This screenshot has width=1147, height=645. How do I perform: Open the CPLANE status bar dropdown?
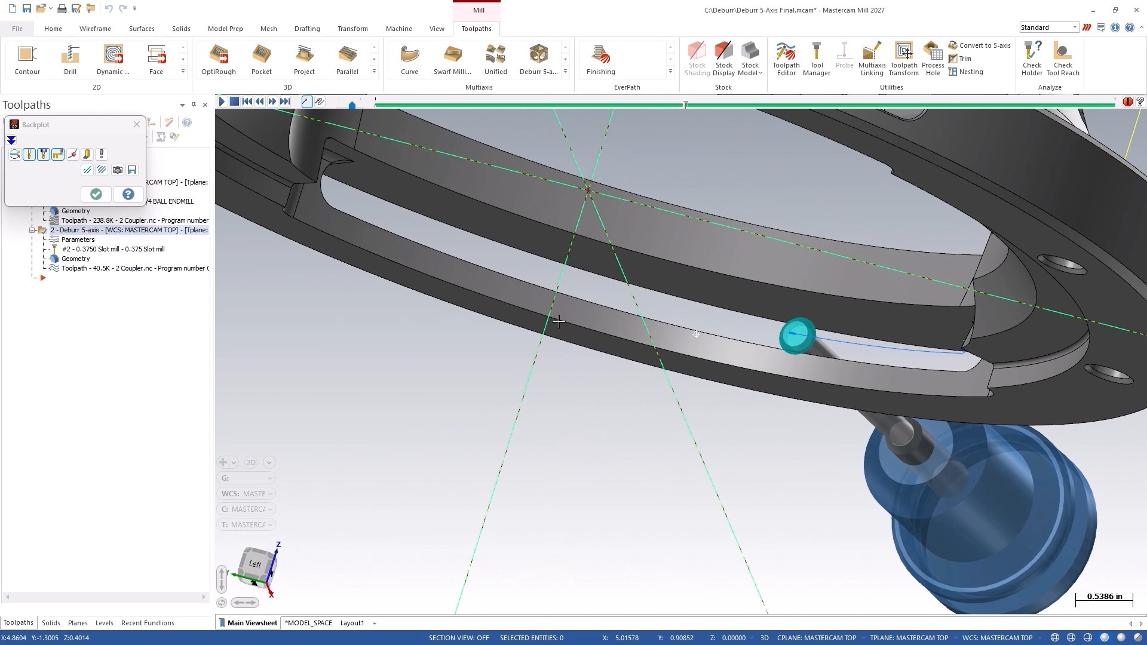tap(816, 638)
